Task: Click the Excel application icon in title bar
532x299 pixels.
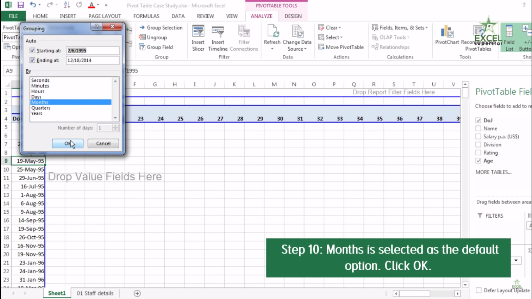Action: point(8,5)
